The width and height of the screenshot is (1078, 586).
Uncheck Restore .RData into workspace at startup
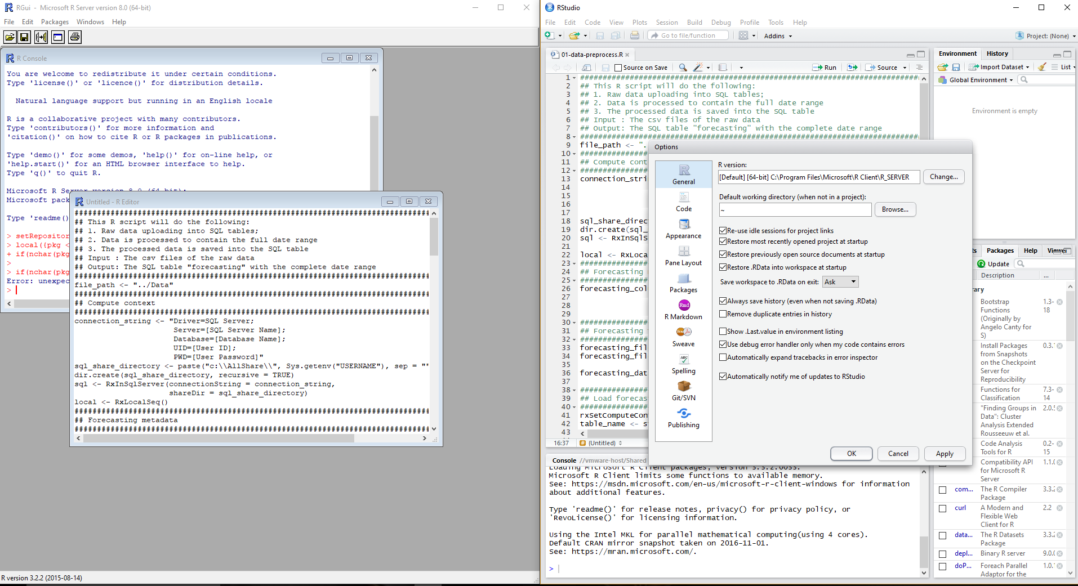[723, 267]
